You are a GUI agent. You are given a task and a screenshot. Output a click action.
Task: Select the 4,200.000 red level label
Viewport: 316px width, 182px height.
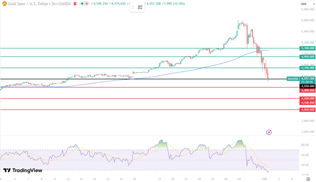coord(307,98)
